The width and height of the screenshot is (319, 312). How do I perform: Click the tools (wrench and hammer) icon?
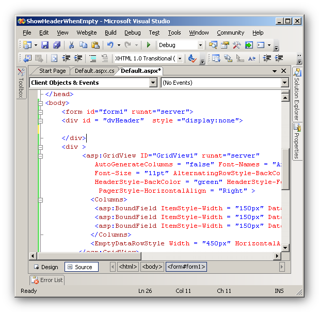coord(236,45)
